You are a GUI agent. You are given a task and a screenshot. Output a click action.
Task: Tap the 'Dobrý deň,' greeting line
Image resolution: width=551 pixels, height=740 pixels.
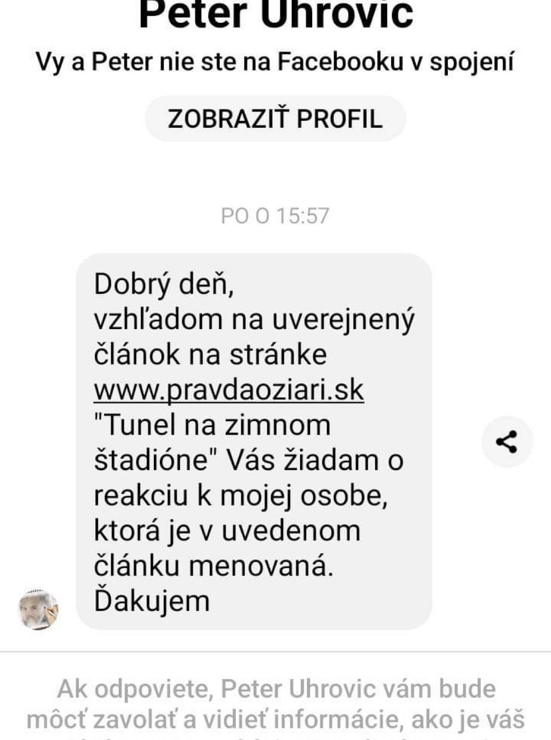(x=164, y=285)
